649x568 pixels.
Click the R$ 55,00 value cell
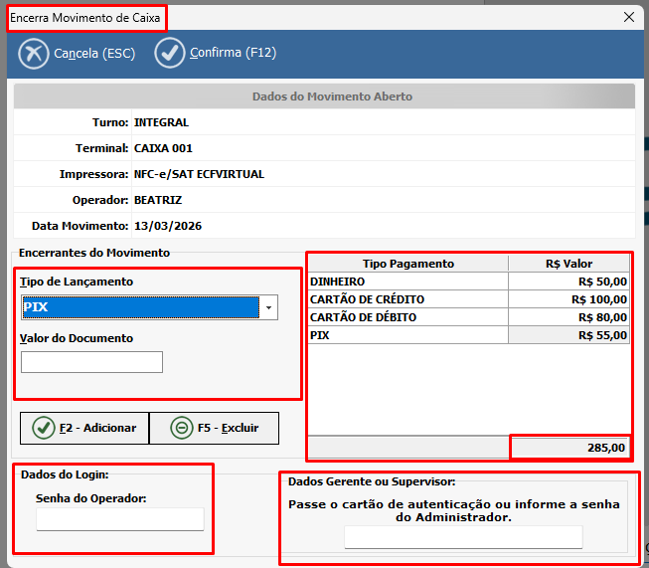569,335
